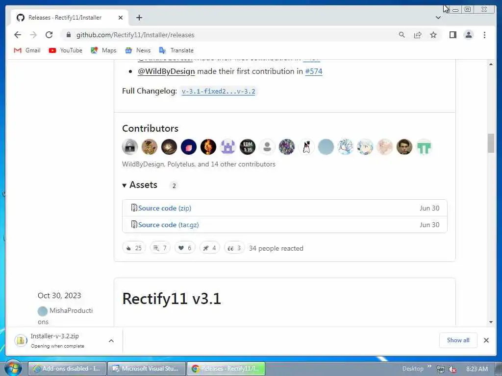
Task: Click the Chrome Releases taskbar button
Action: click(x=226, y=369)
